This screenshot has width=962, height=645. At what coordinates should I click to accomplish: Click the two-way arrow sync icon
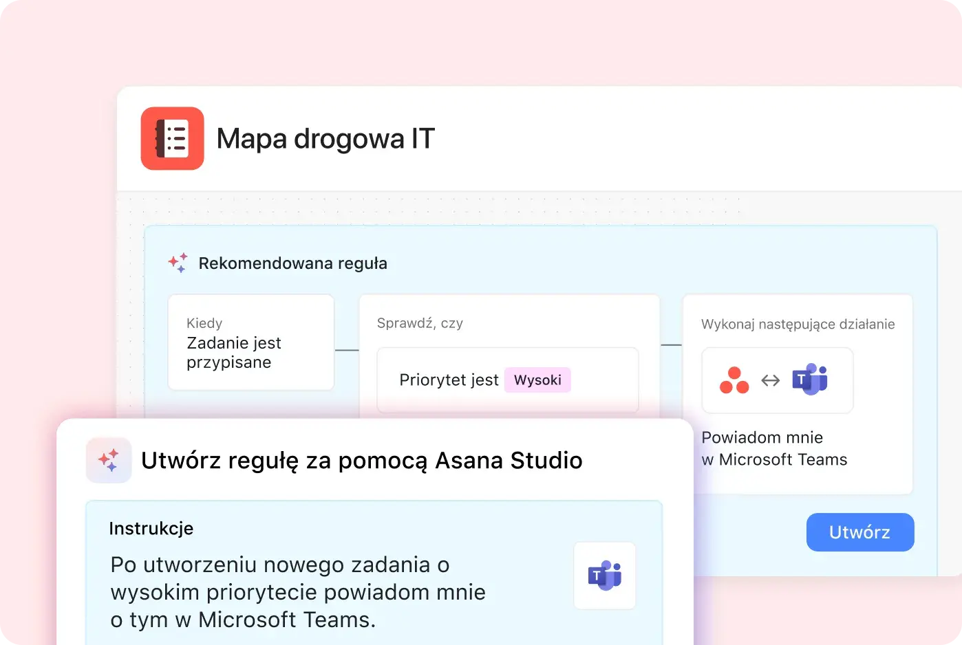pos(771,380)
